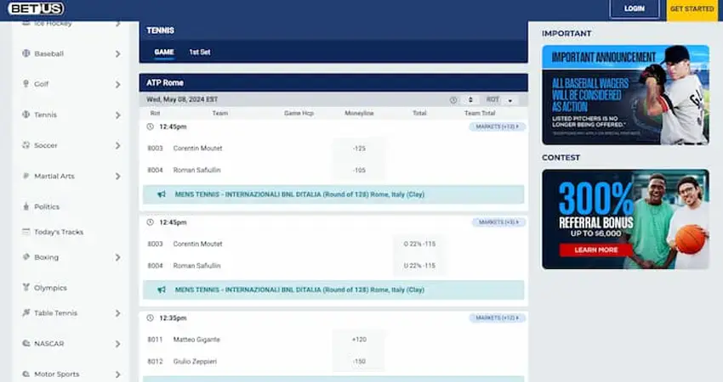Expand the Soccer category chevron
Screen dimensions: 723x382
[x=118, y=145]
